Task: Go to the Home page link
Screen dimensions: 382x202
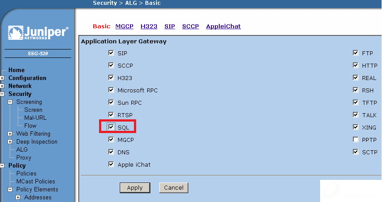Action: pyautogui.click(x=16, y=70)
